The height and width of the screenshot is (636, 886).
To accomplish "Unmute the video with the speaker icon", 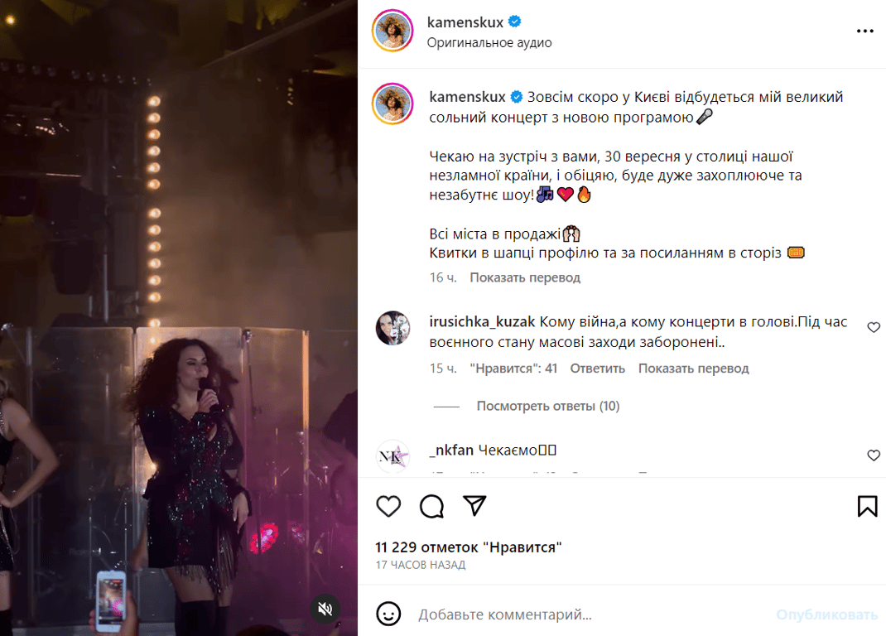I will [x=325, y=608].
